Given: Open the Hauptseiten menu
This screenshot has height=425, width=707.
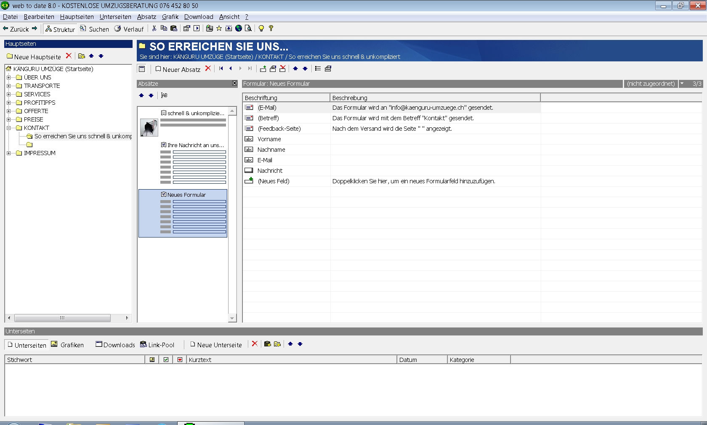Looking at the screenshot, I should click(x=77, y=17).
